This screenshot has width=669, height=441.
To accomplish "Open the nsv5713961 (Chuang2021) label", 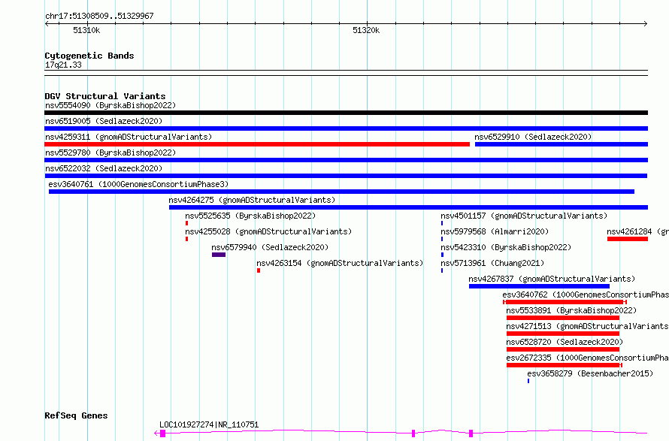I will pyautogui.click(x=492, y=263).
